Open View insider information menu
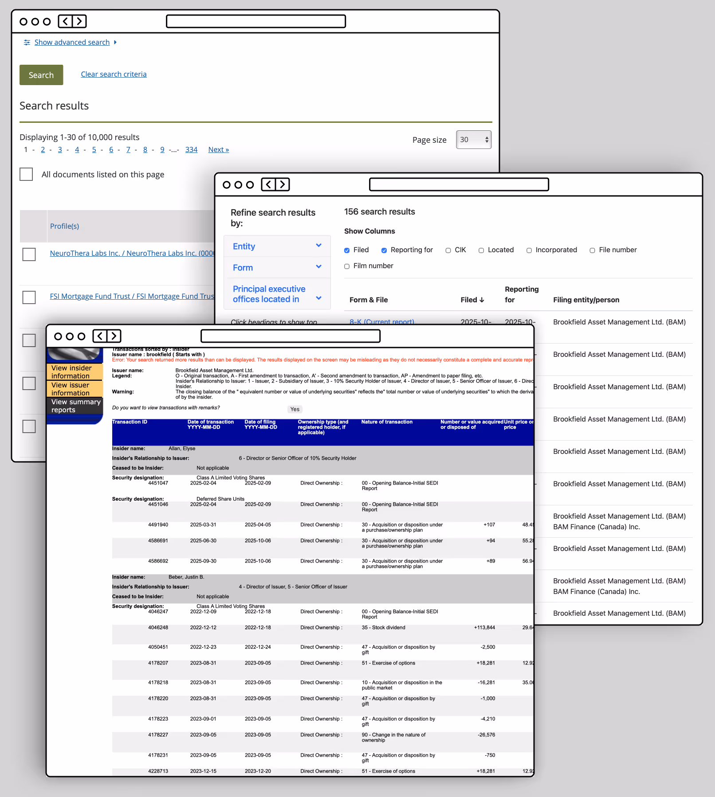 pyautogui.click(x=75, y=372)
